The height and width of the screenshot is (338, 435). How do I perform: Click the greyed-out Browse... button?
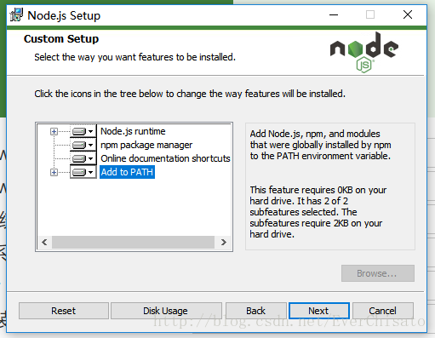[378, 273]
